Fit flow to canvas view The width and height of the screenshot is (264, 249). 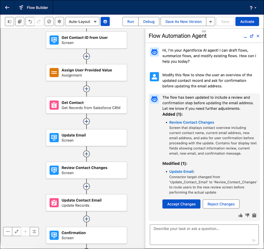click(16, 231)
